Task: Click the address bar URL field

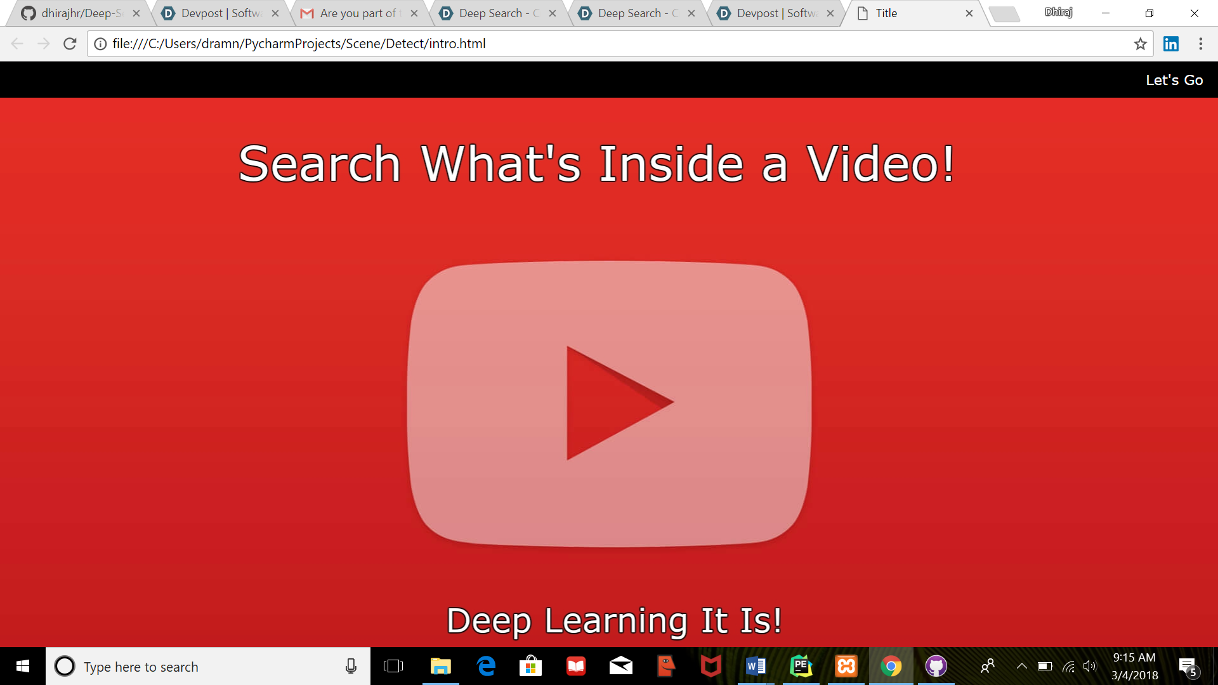Action: (571, 44)
